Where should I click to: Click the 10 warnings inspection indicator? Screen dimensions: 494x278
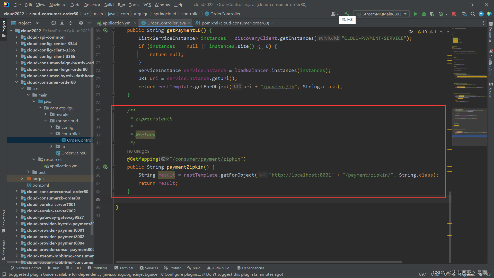coord(422,32)
